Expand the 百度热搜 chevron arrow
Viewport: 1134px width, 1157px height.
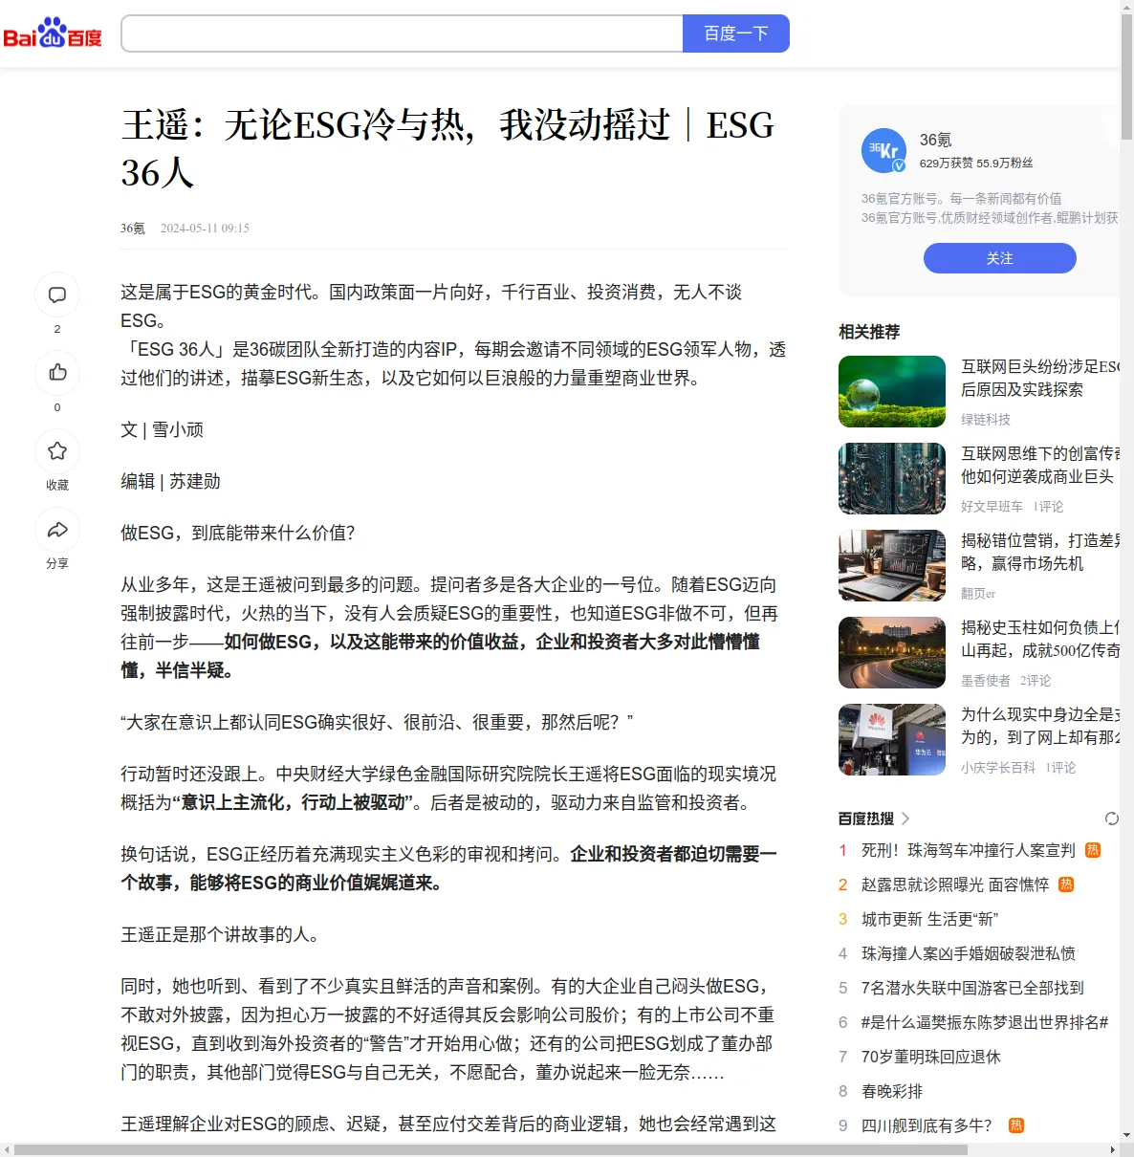[x=905, y=819]
